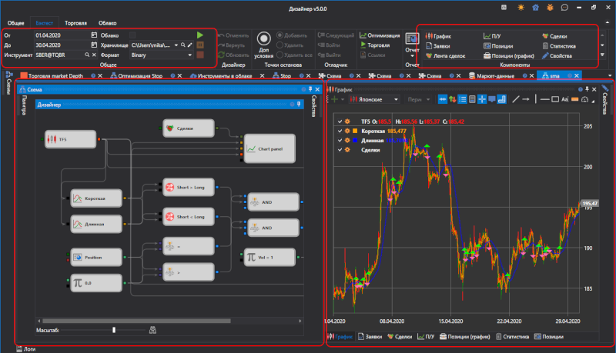The image size is (616, 353).
Task: Open candle type Японские dropdown
Action: click(x=374, y=99)
